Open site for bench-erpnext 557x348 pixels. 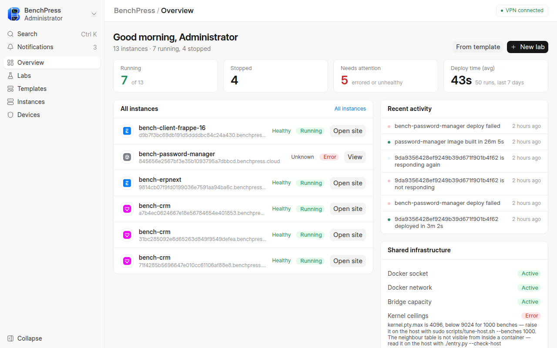click(x=348, y=183)
